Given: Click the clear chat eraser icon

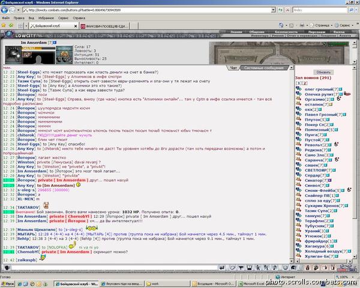Looking at the screenshot, I should (x=232, y=268).
